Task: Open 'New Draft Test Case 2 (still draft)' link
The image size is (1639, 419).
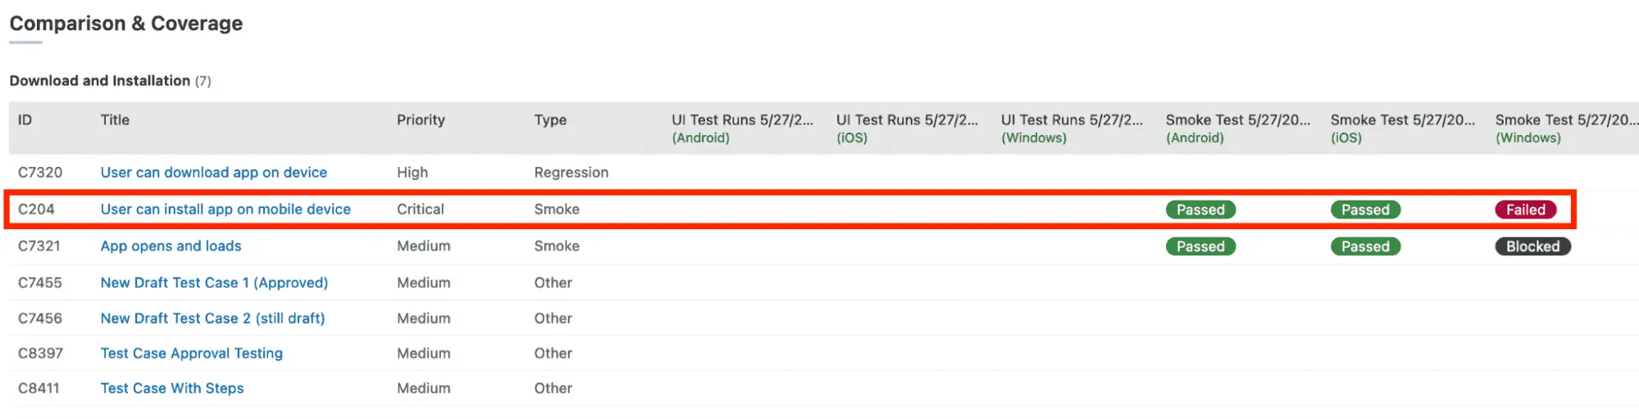Action: [212, 318]
